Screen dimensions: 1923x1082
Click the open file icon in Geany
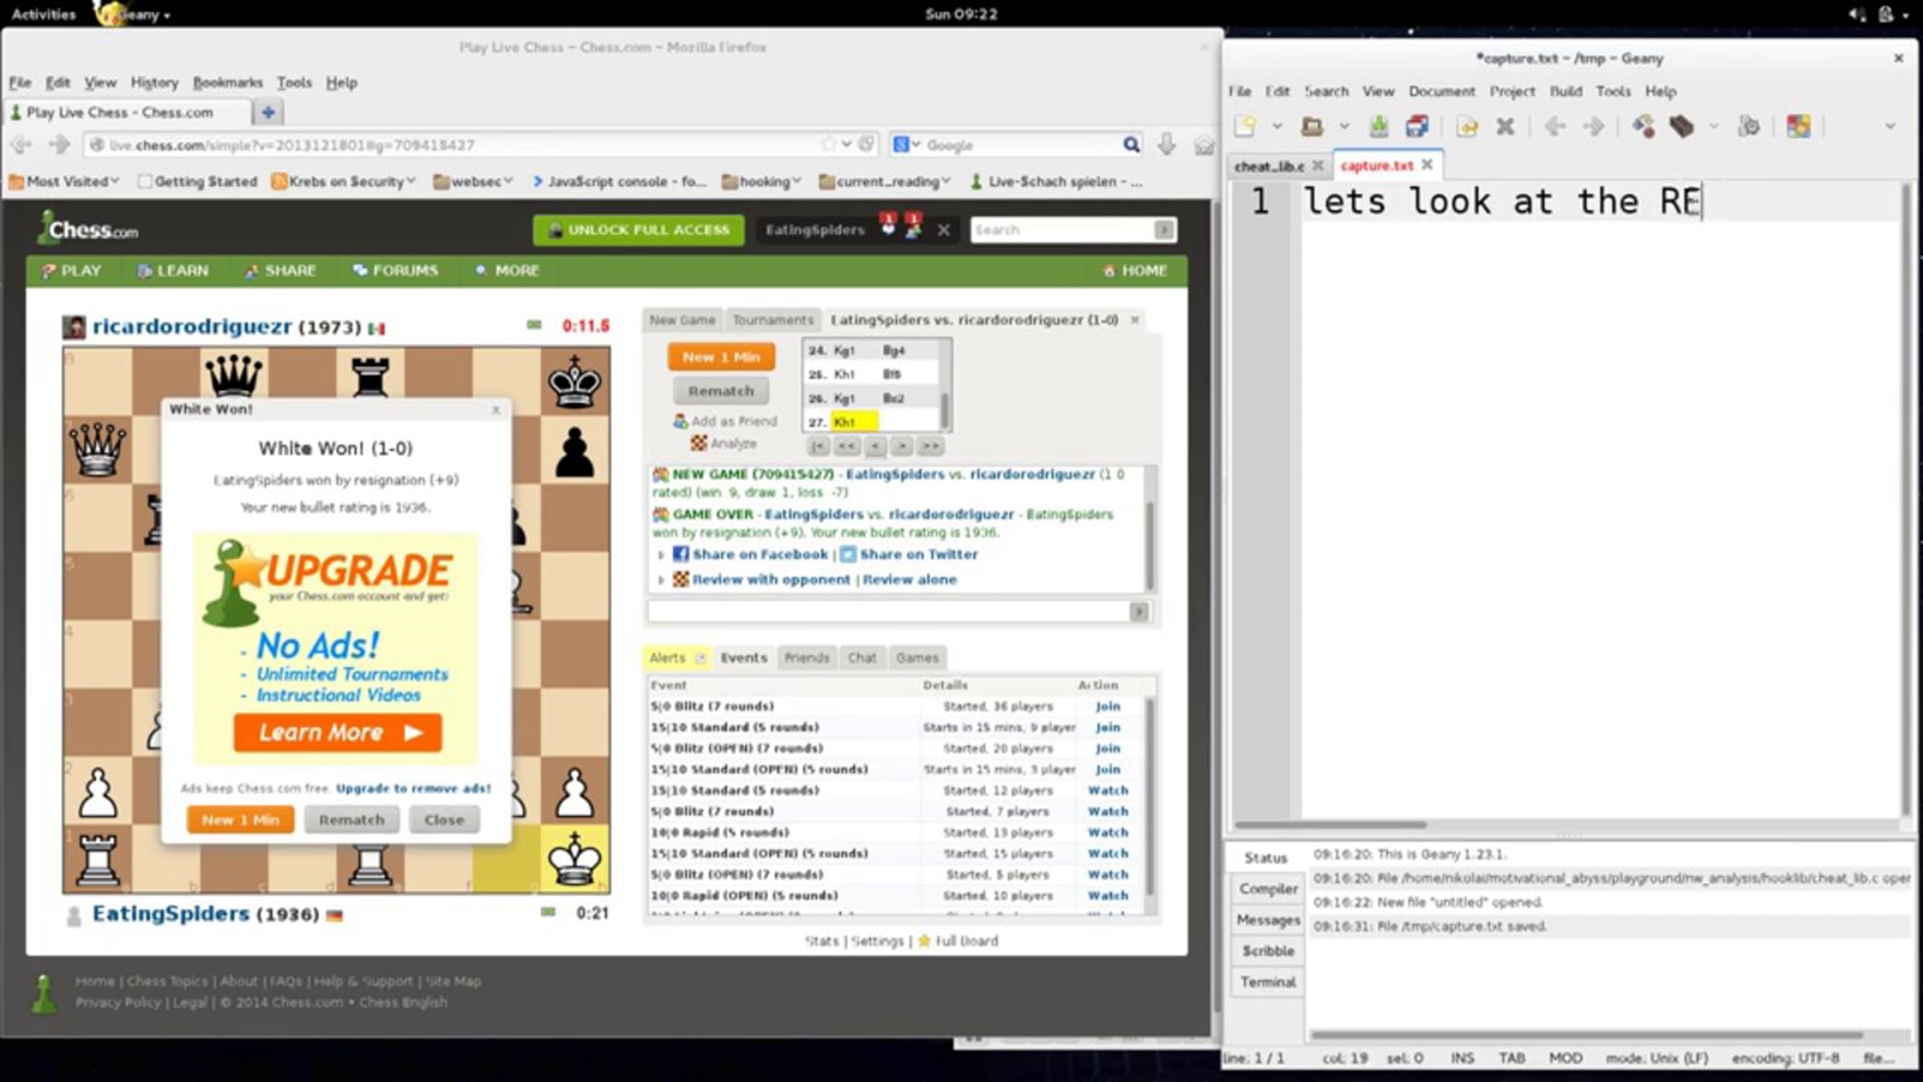(x=1312, y=126)
